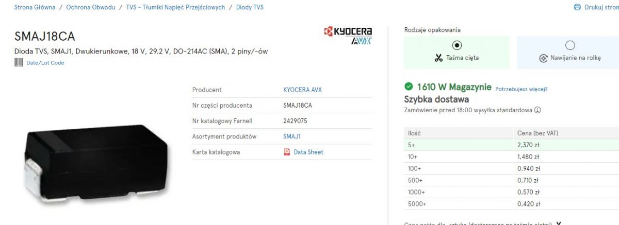Click 1610 W Magazynie stock text
The image size is (619, 225).
(x=454, y=87)
